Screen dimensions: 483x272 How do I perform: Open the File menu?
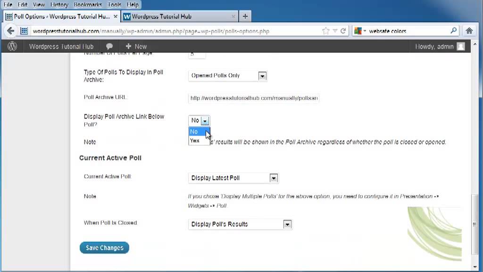[x=8, y=5]
